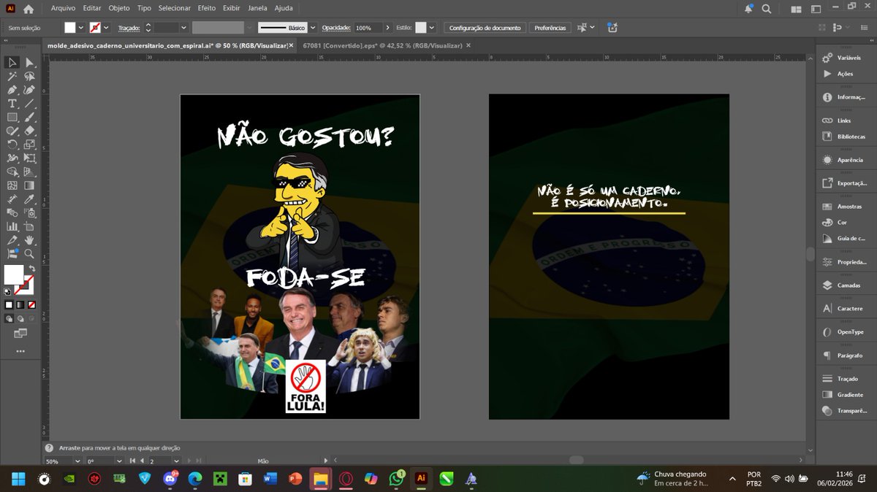The width and height of the screenshot is (877, 492).
Task: Open the Efeito menu
Action: point(206,8)
